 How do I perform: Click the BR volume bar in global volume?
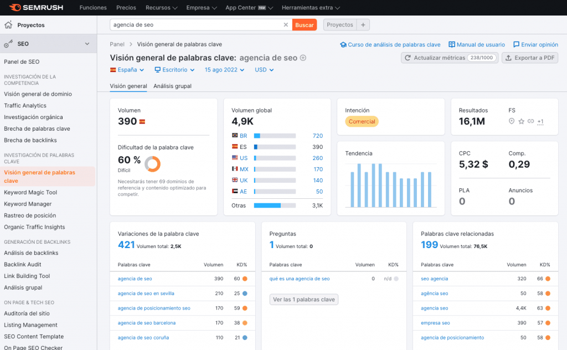tap(275, 136)
